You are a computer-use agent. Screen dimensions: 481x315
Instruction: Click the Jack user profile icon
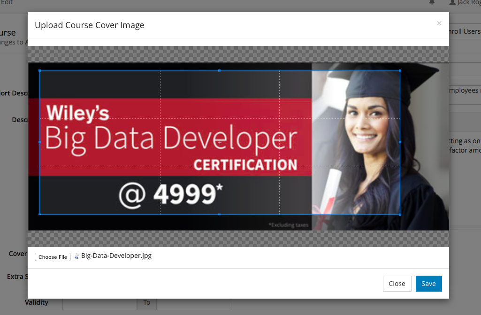click(452, 2)
